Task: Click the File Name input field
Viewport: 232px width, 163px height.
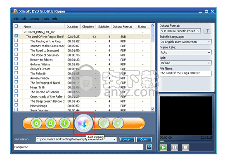Action: click(x=186, y=73)
